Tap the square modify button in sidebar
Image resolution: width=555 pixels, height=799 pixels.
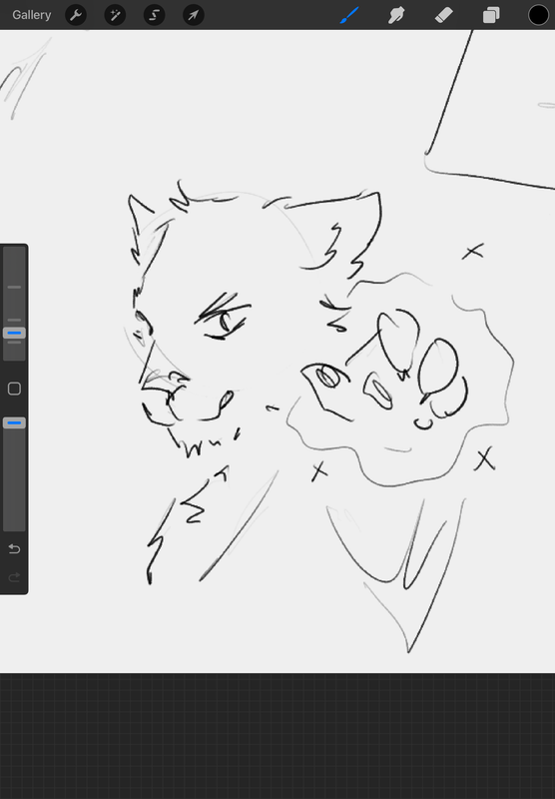tap(14, 389)
